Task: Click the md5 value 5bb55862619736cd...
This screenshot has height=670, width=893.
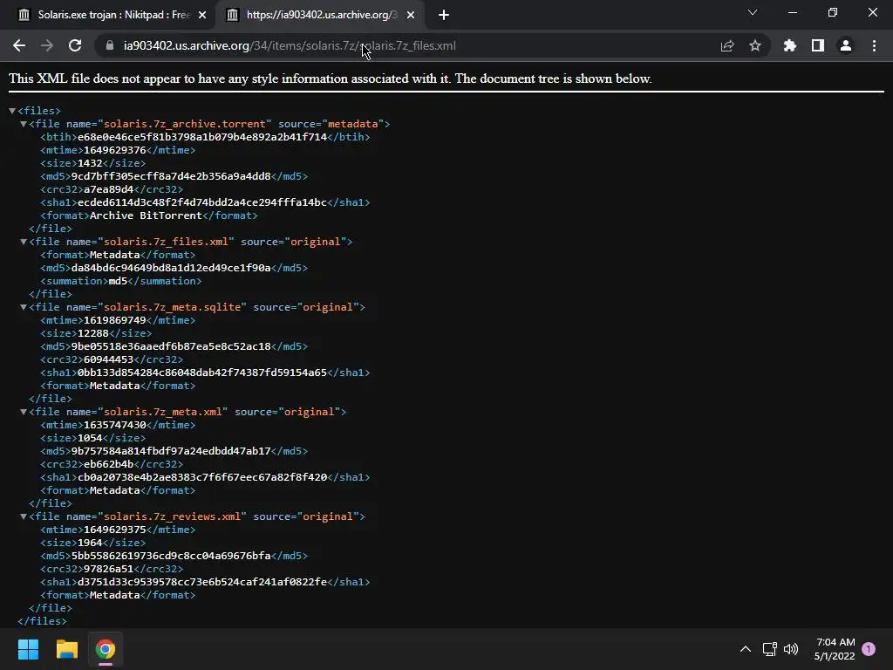Action: point(171,556)
